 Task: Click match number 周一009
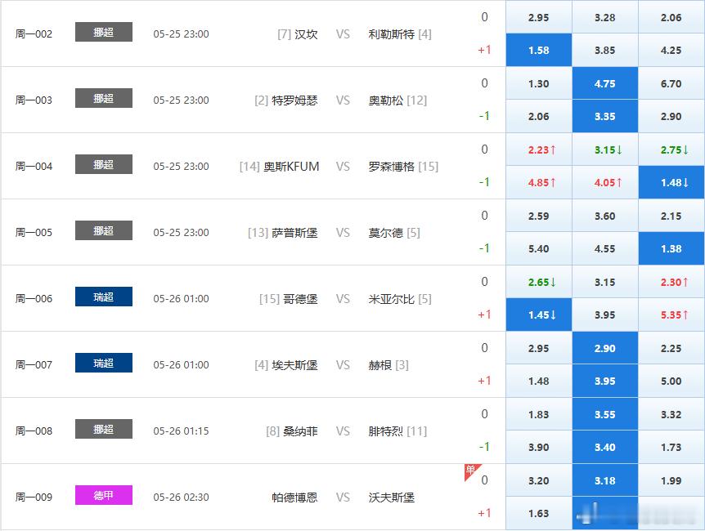[34, 498]
